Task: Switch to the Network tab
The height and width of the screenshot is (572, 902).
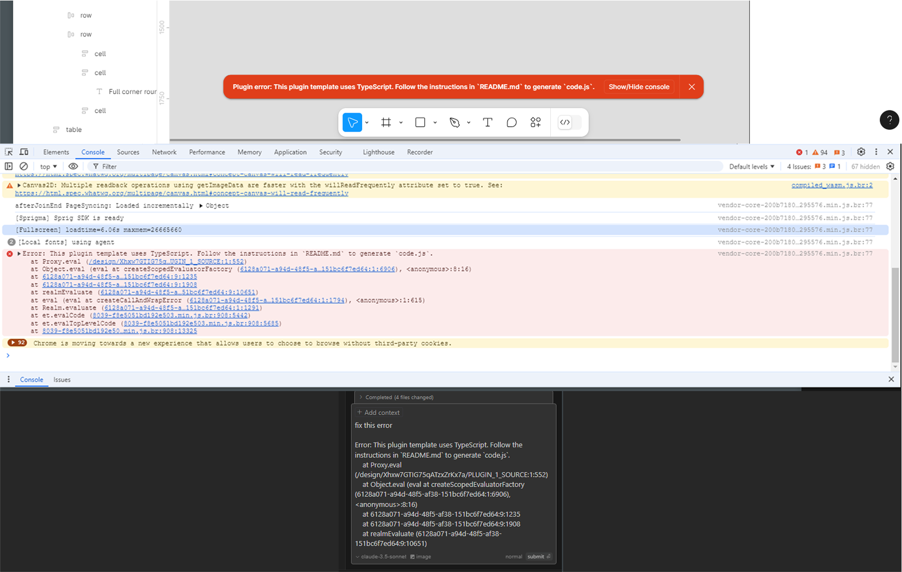Action: tap(164, 152)
